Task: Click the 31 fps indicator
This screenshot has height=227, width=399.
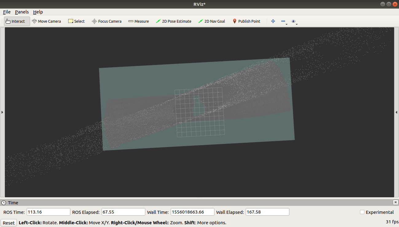Action: click(392, 222)
